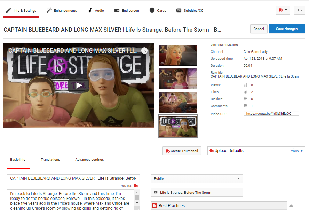
Task: Click the Duration value 50:04
Action: click(x=248, y=66)
